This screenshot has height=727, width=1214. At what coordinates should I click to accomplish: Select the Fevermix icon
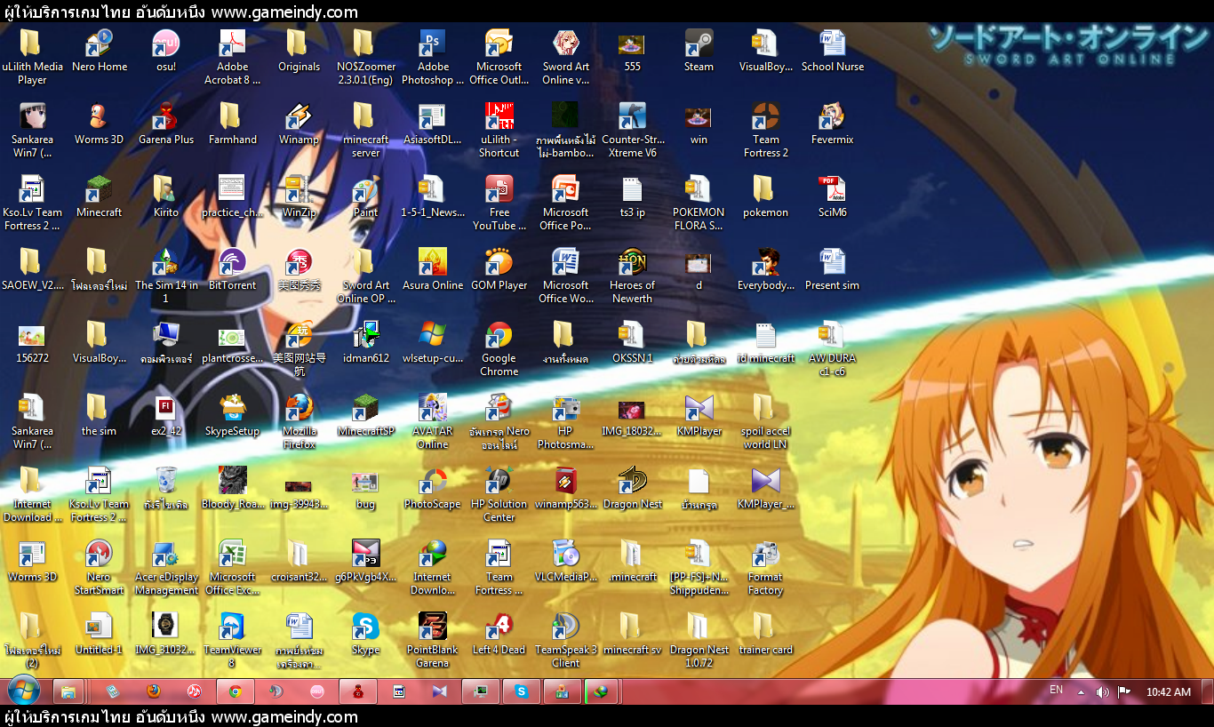833,124
